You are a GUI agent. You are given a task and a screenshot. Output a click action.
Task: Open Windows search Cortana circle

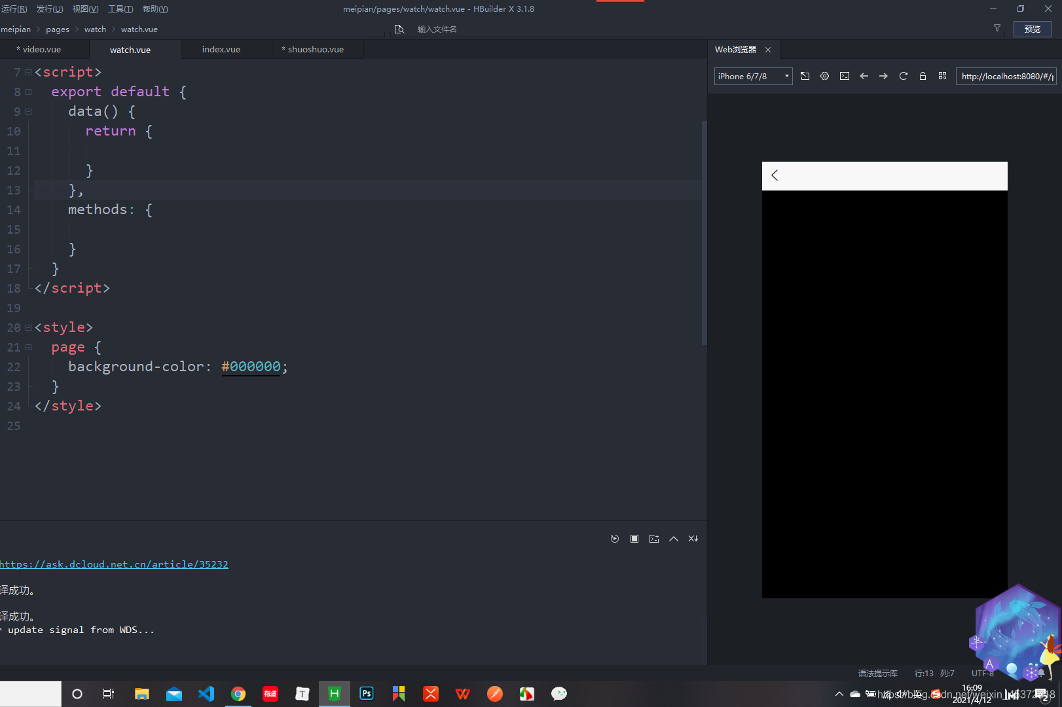tap(77, 694)
